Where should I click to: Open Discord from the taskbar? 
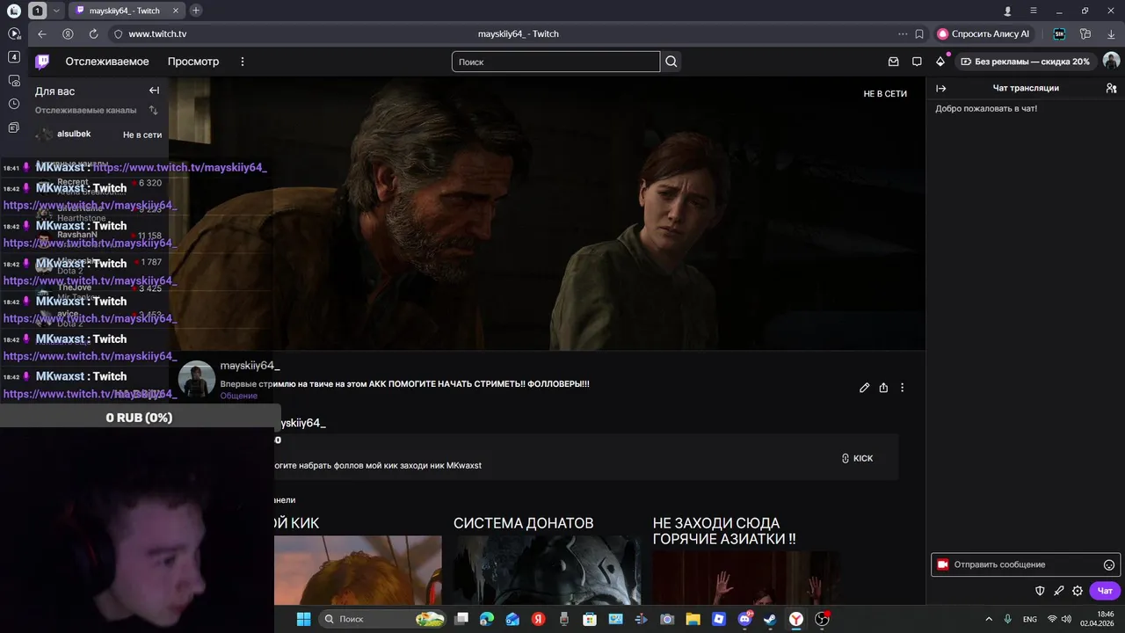745,619
